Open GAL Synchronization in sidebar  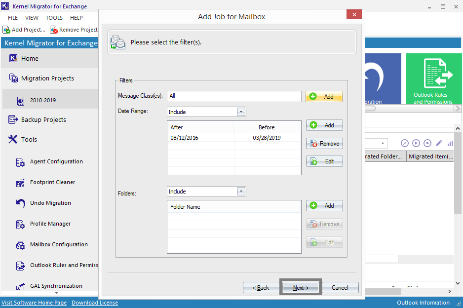(x=56, y=286)
